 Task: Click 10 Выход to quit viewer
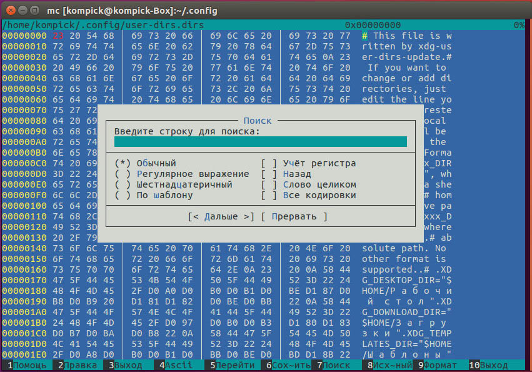click(x=489, y=365)
